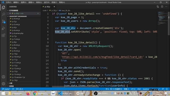The width and height of the screenshot is (170, 96).
Task: Collapse the 打开的编辑器 section
Action: 24,10
